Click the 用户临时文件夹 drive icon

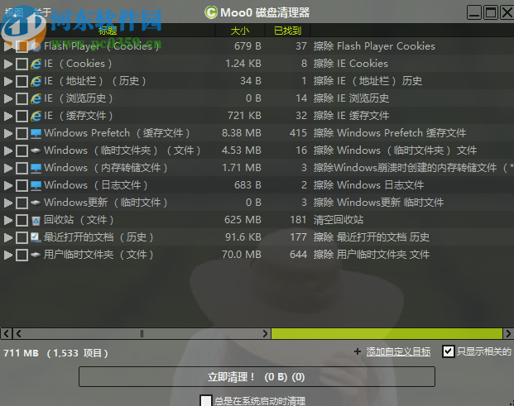[x=36, y=255]
